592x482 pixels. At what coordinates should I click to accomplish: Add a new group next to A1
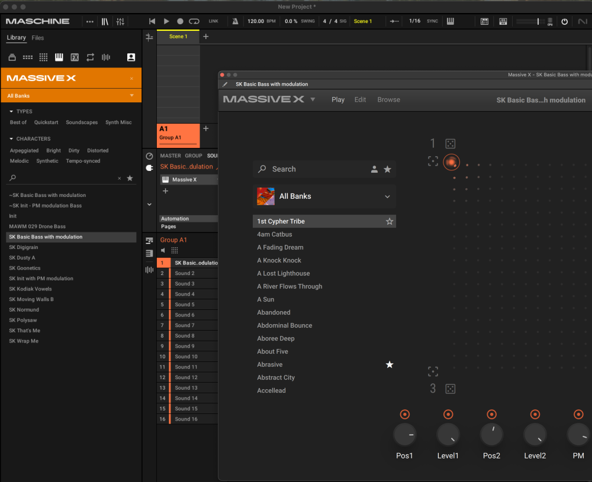(206, 128)
